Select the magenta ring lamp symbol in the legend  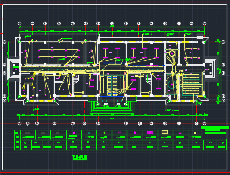click(74, 133)
